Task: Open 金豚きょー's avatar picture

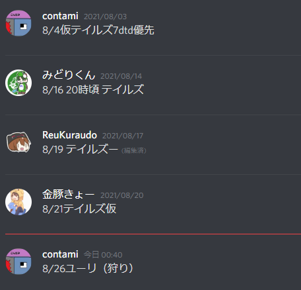Action: tap(18, 202)
